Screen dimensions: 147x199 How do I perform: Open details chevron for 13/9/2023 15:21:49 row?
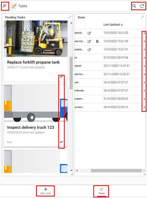[x=144, y=41]
